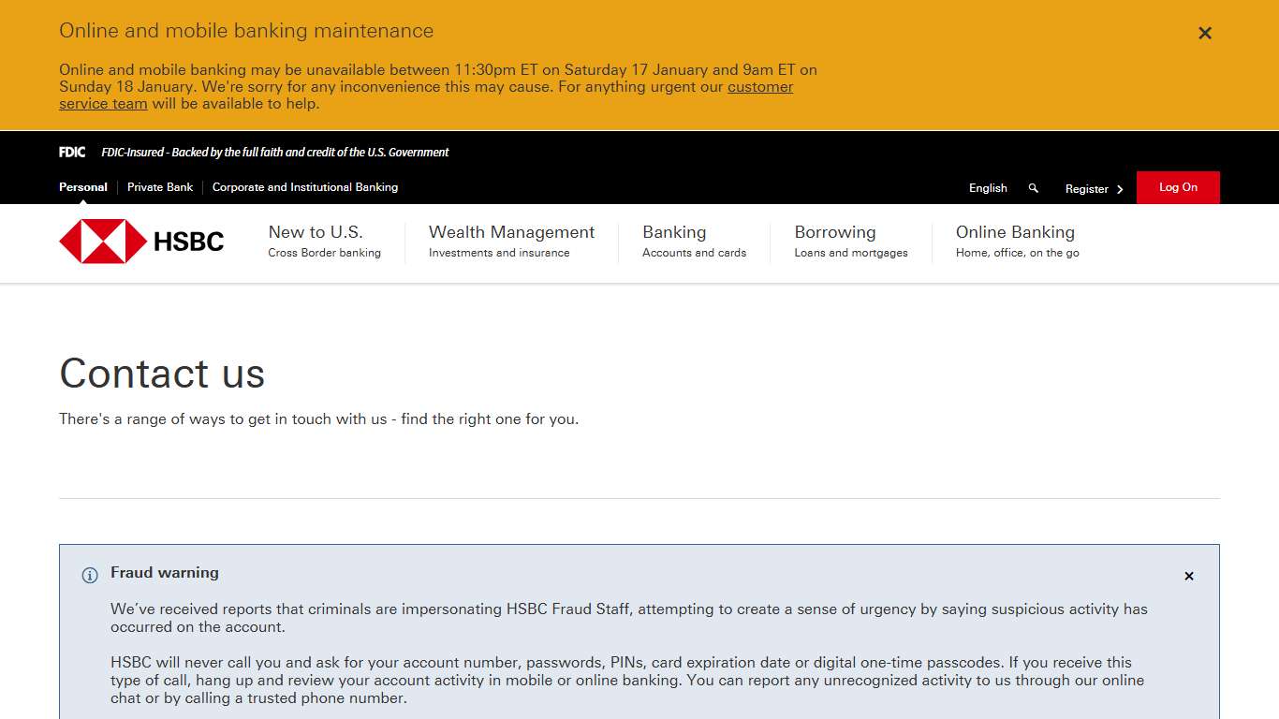Open Corporate and Institutional Banking
Image resolution: width=1279 pixels, height=719 pixels.
304,187
